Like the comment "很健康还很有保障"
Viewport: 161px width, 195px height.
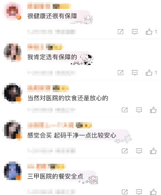tap(149, 32)
